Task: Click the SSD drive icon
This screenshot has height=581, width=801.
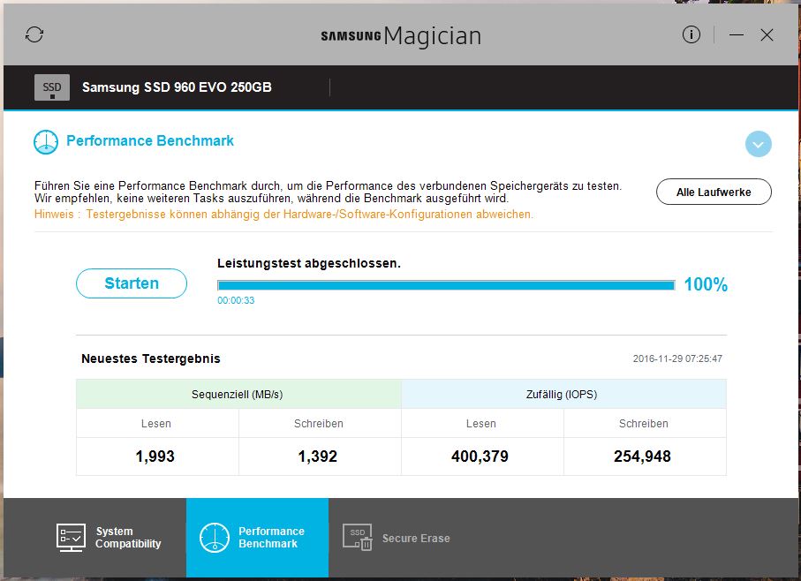Action: 52,87
